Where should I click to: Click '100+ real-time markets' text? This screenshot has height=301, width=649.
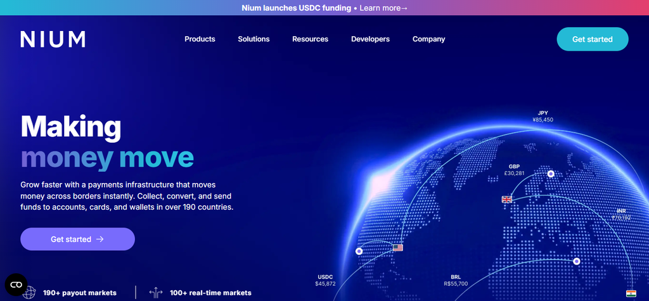click(210, 293)
